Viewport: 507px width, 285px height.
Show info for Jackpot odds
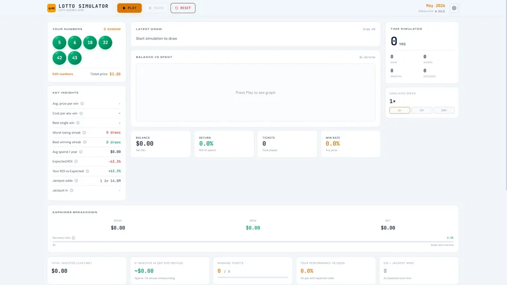pyautogui.click(x=76, y=180)
